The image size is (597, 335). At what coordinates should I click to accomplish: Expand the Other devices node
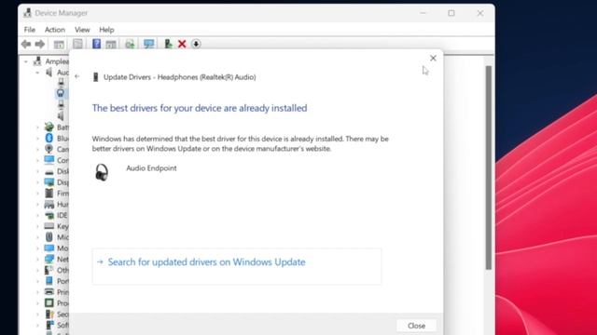(37, 271)
